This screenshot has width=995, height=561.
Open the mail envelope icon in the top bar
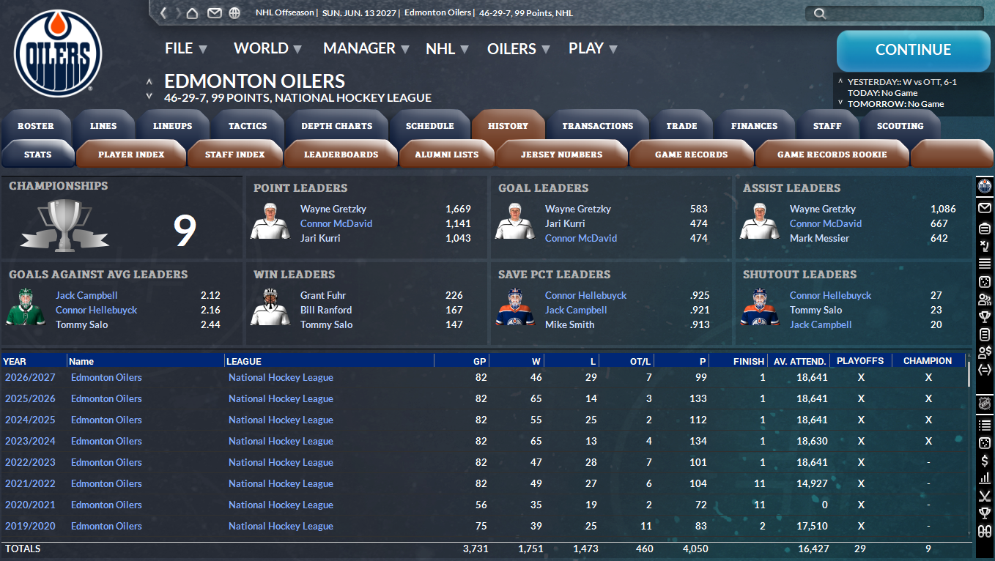click(x=215, y=12)
